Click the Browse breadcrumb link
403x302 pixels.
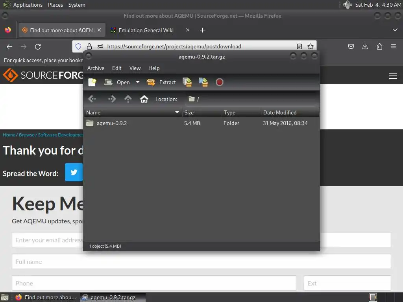pyautogui.click(x=26, y=135)
